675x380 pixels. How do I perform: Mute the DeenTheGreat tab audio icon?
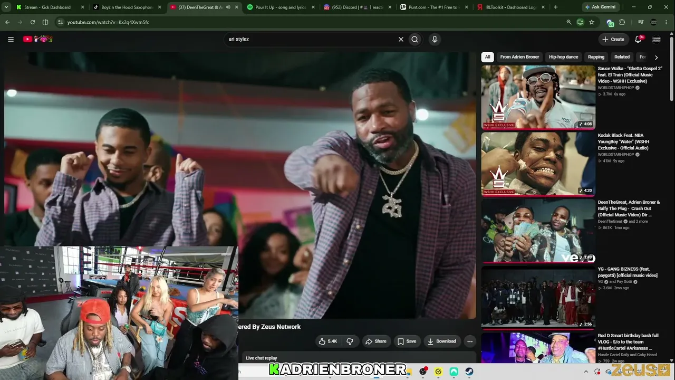tap(228, 7)
